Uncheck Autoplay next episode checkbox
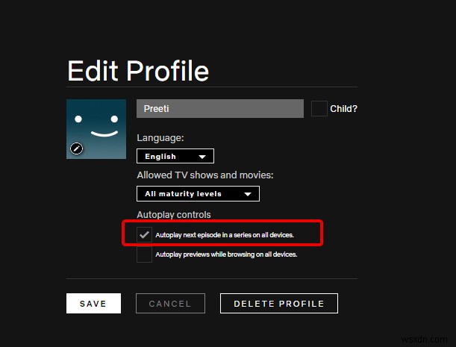 click(144, 235)
